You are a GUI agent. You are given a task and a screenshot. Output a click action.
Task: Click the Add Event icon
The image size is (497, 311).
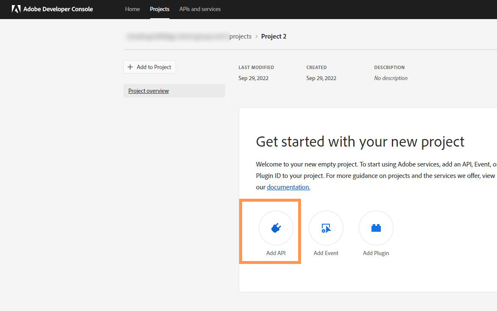coord(326,228)
